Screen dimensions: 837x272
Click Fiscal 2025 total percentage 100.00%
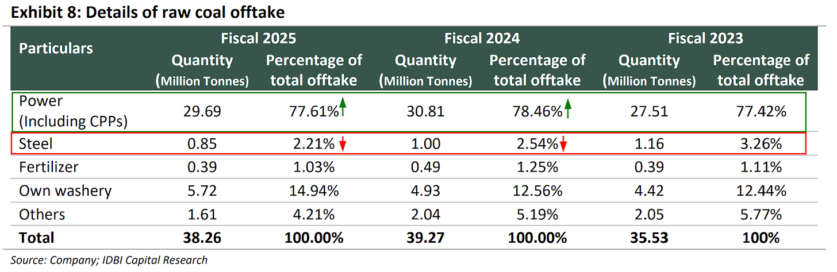(313, 238)
